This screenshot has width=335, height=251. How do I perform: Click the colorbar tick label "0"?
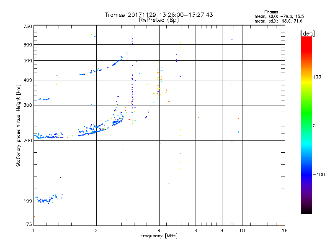[x=314, y=125]
